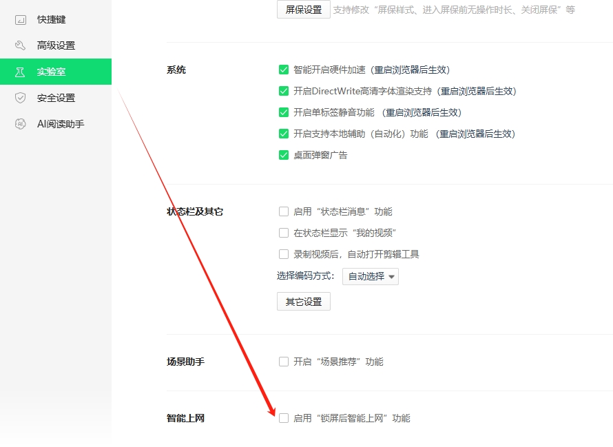613x447 pixels.
Task: Disable 桌面弹窗广告 checkbox
Action: [284, 155]
